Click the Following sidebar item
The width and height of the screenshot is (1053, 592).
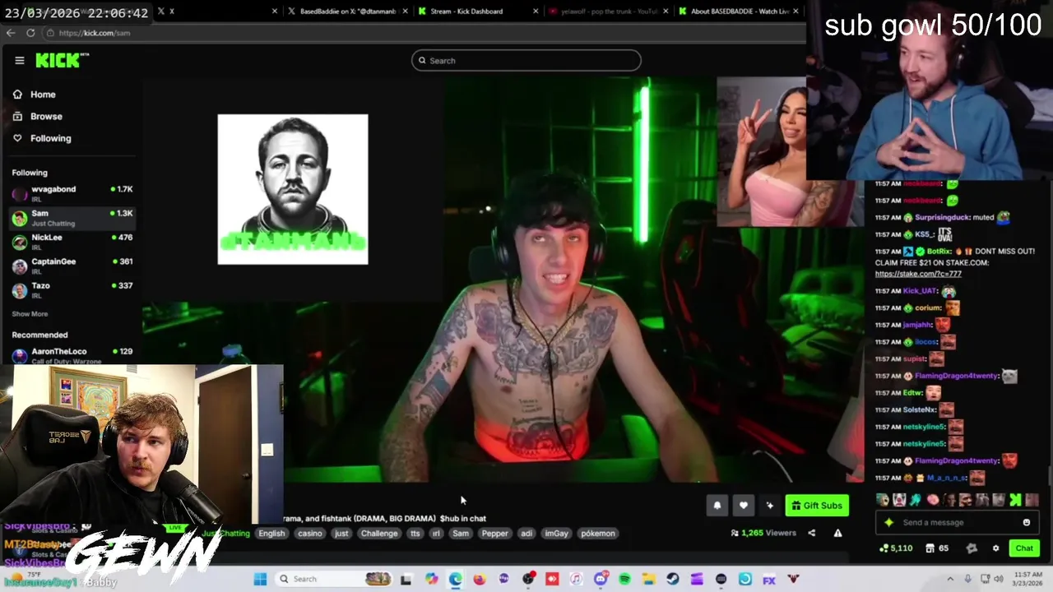click(x=43, y=138)
